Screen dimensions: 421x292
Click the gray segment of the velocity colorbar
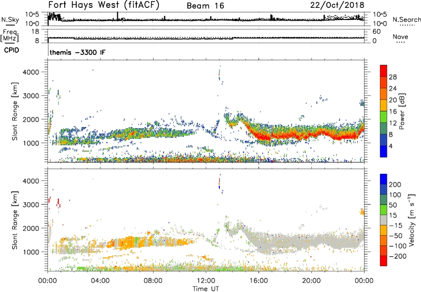[384, 220]
